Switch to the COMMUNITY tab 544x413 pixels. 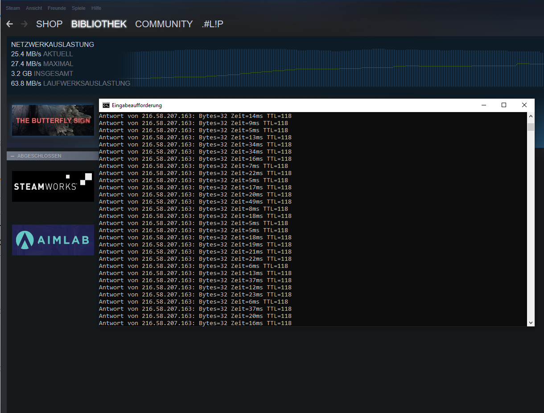point(164,24)
